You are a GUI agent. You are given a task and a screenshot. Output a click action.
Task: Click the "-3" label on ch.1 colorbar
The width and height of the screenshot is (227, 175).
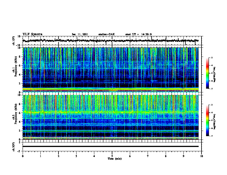pos(212,57)
